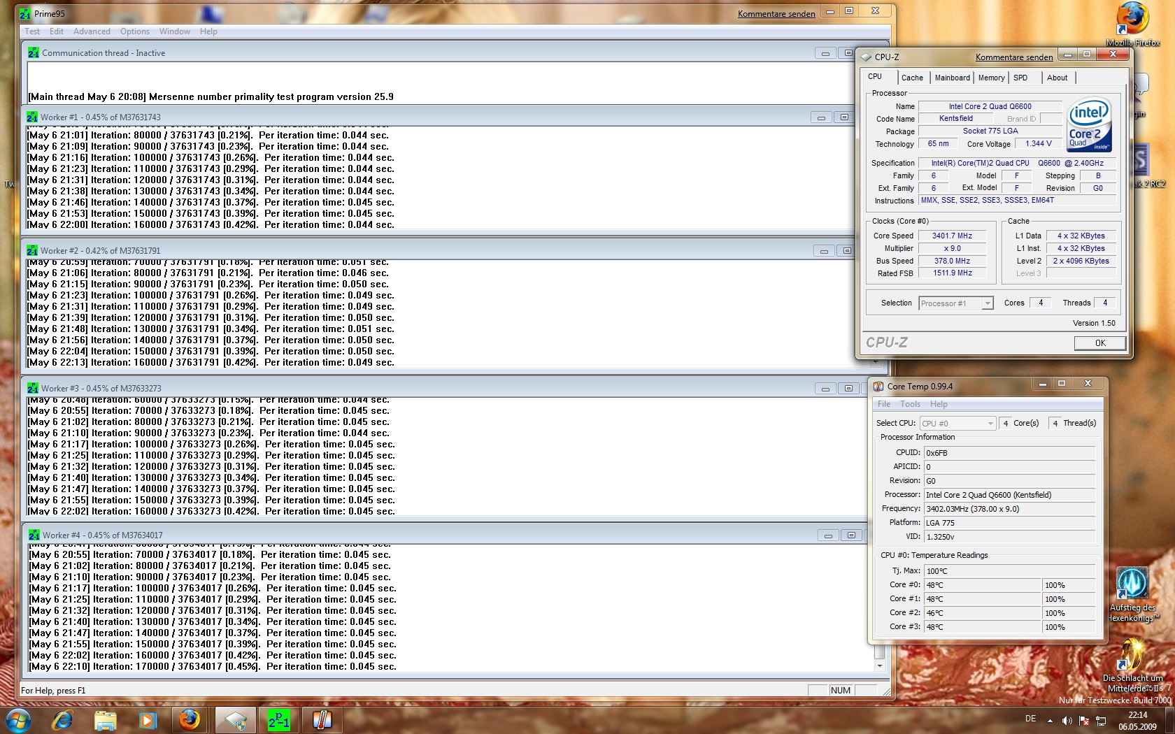
Task: Click the Worker #4 window icon
Action: pyautogui.click(x=34, y=535)
